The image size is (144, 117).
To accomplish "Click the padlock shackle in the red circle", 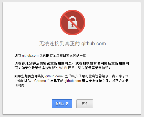I will coord(73,19).
